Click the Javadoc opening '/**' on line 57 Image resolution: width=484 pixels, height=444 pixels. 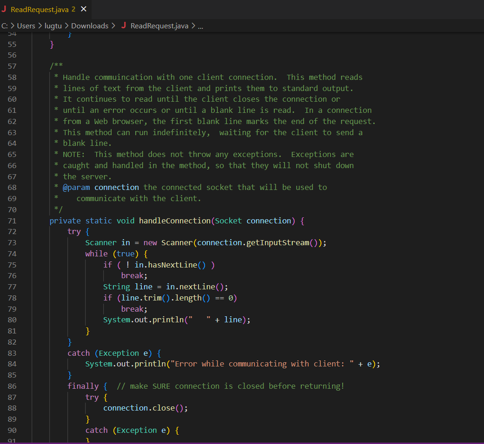pos(56,66)
